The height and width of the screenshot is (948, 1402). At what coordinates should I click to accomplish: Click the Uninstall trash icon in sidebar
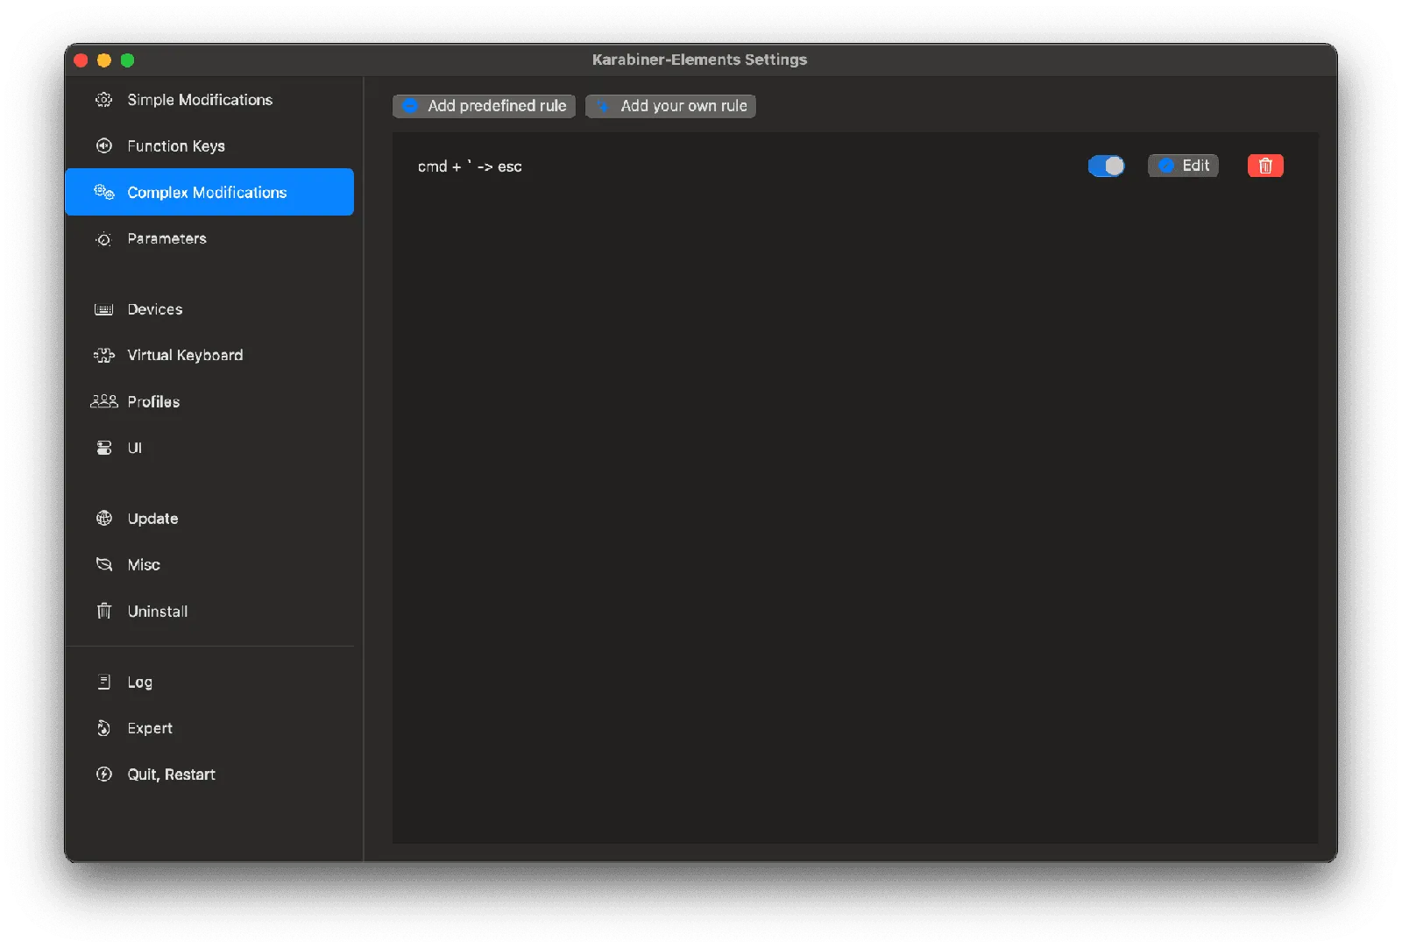click(103, 611)
